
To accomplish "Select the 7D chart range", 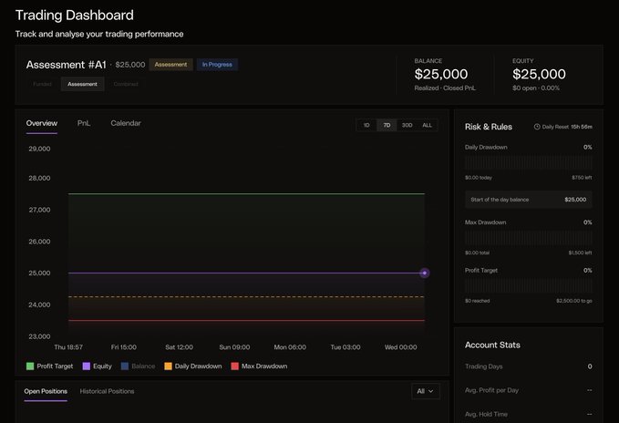I will [387, 125].
